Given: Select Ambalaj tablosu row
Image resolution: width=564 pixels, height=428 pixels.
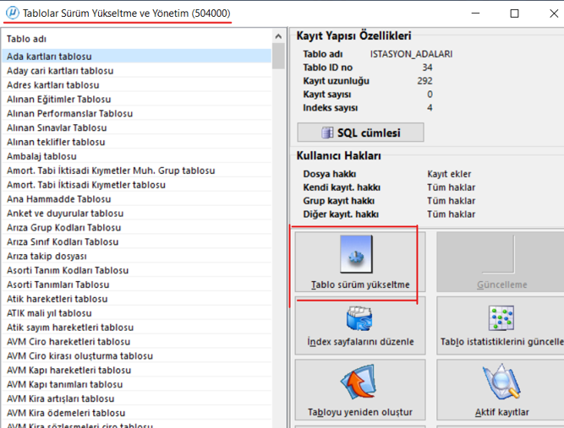Looking at the screenshot, I should pyautogui.click(x=137, y=156).
